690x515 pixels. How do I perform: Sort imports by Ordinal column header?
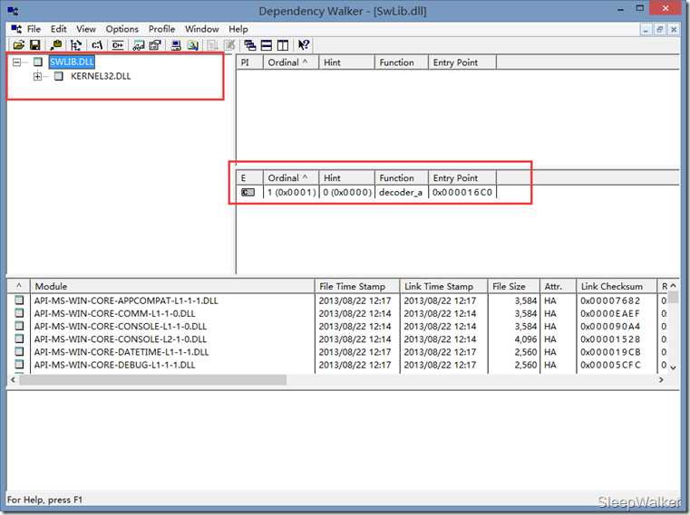(291, 62)
